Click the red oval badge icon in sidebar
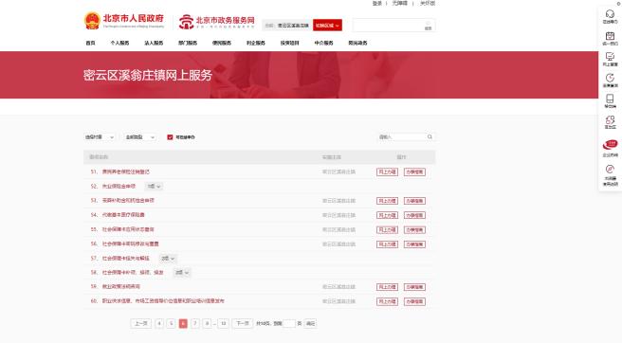622x343 pixels. (x=610, y=144)
